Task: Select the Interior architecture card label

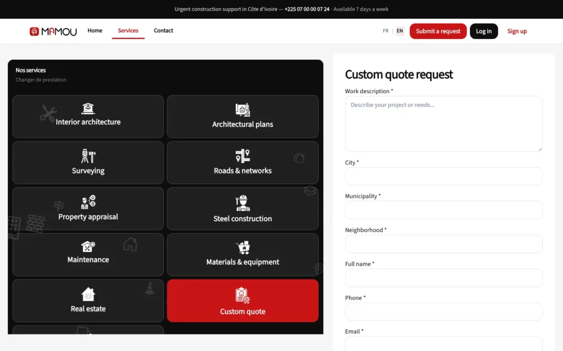Action: tap(88, 122)
